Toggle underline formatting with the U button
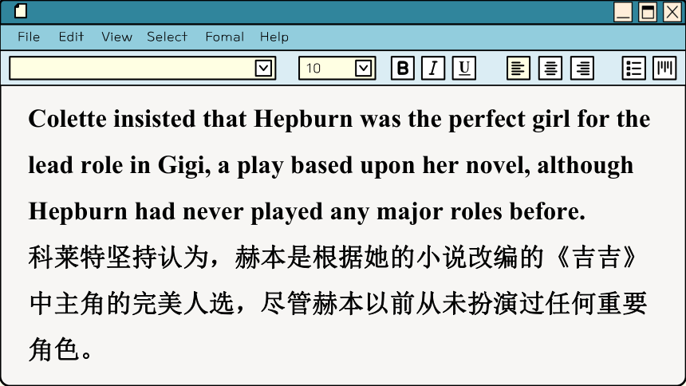Screen dimensions: 686x386 (x=464, y=68)
